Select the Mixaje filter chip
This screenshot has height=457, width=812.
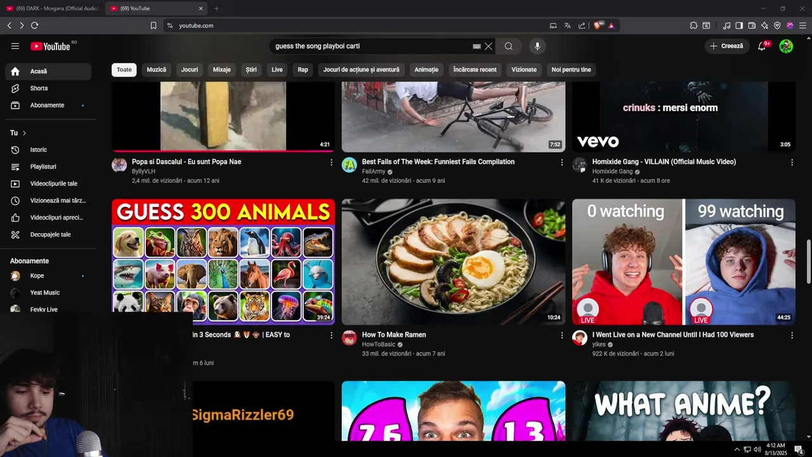point(222,70)
